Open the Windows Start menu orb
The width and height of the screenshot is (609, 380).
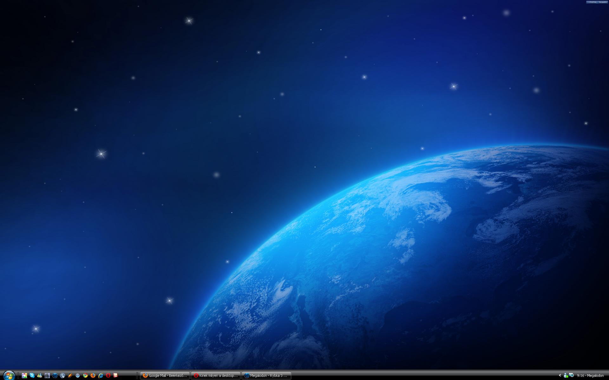[x=9, y=376]
